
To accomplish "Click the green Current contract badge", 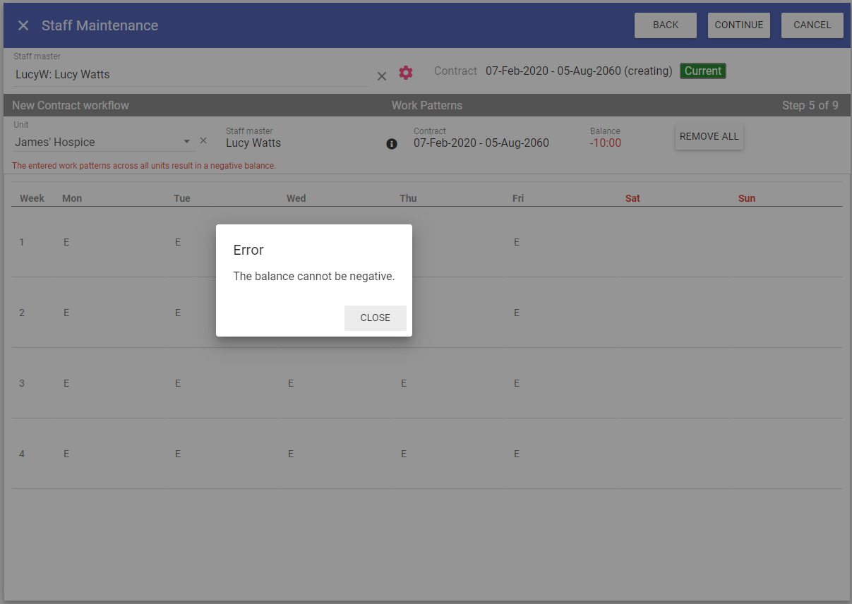I will (702, 71).
